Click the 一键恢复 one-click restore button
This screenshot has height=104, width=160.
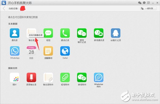(x=148, y=8)
